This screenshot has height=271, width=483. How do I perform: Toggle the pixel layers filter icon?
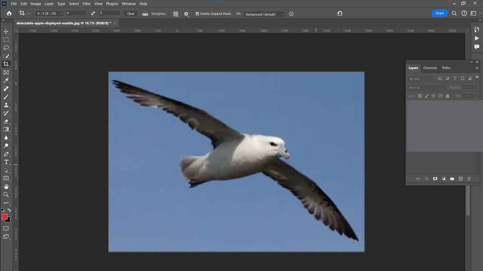coord(440,79)
